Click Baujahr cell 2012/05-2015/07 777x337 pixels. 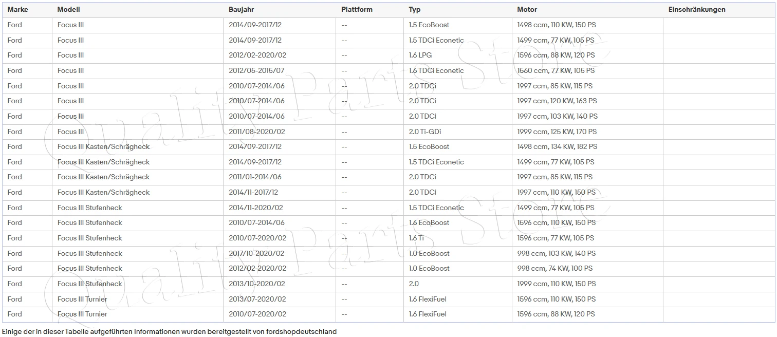pos(280,71)
